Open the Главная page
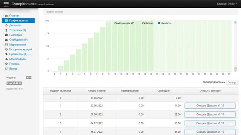 [x=14, y=16]
